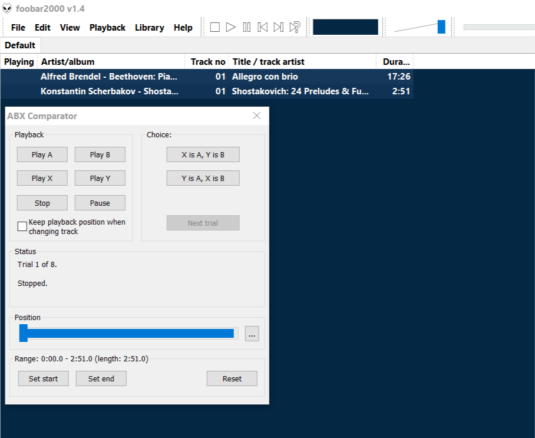Viewport: 535px width, 438px height.
Task: Open the Edit menu
Action: 42,28
